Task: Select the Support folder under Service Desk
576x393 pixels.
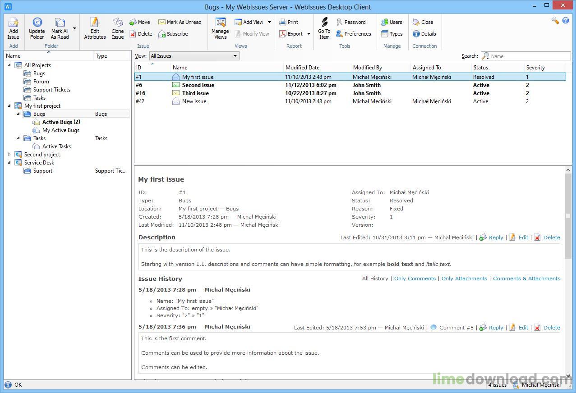Action: [43, 171]
